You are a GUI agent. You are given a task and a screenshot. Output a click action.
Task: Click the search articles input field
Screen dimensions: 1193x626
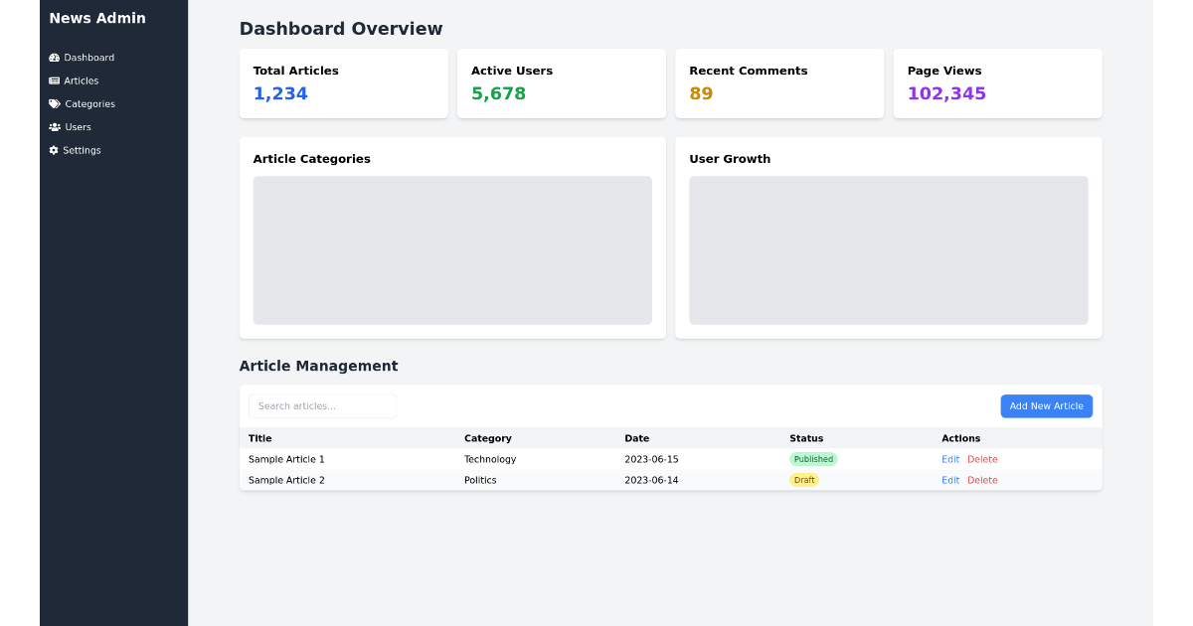coord(322,405)
